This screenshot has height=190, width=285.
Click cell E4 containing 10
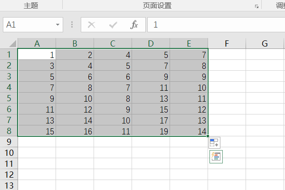tap(189, 87)
